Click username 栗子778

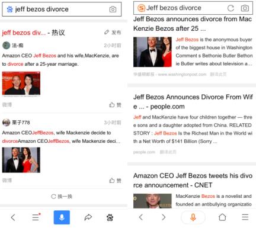(21, 123)
